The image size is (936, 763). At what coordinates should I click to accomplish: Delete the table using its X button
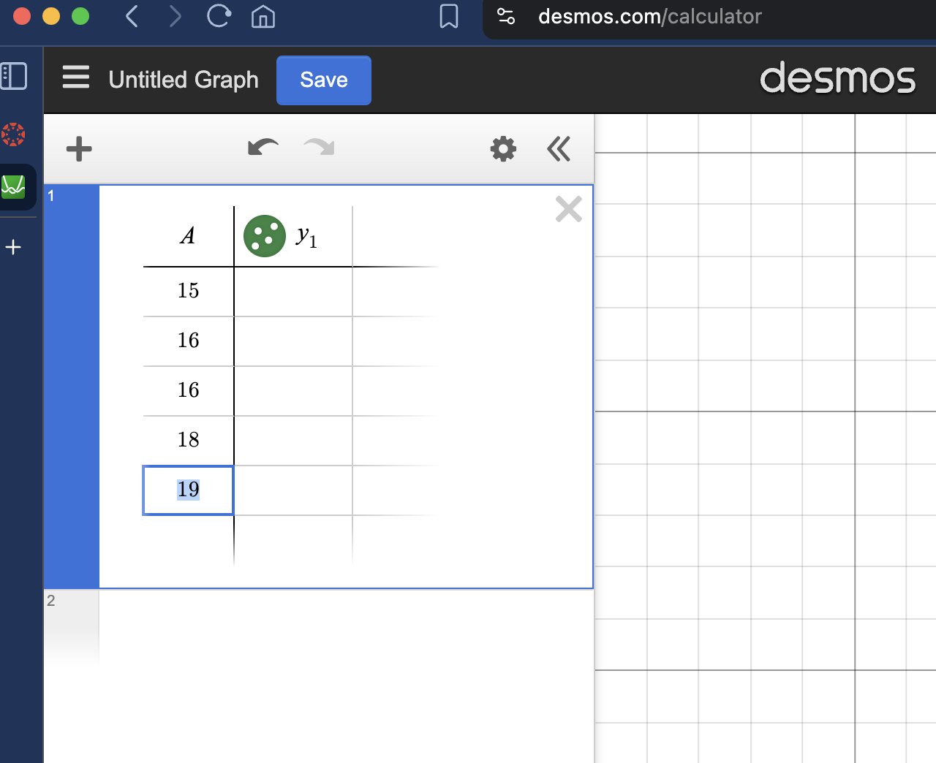pos(568,209)
